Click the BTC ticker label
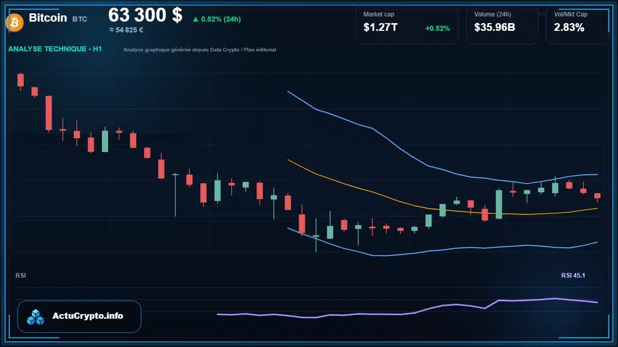The width and height of the screenshot is (618, 347). click(x=80, y=19)
